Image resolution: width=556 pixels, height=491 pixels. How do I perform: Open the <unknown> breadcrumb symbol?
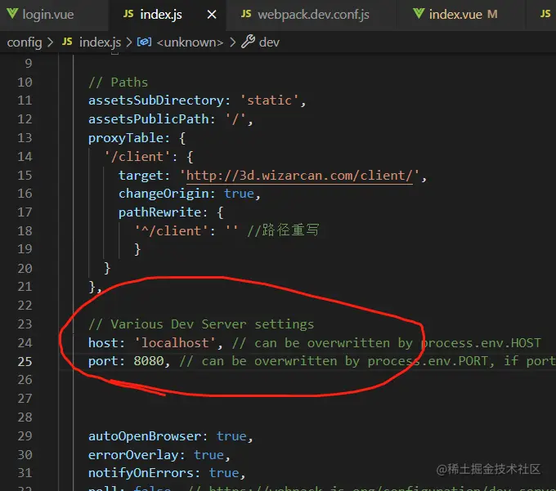[x=190, y=42]
